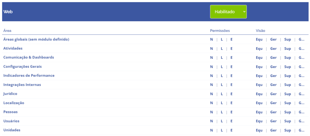Click the Integrações Internas area name
The image size is (310, 136).
(22, 85)
